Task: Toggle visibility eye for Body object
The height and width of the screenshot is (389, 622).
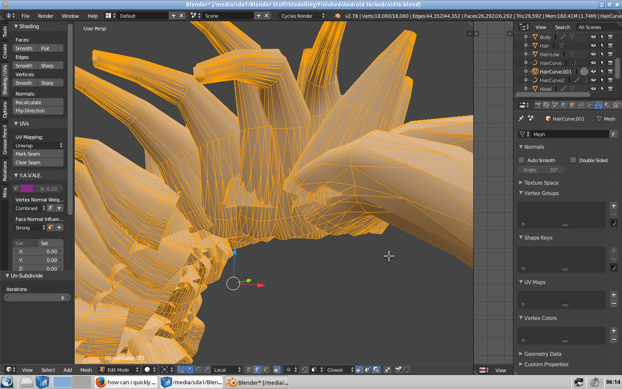Action: (x=593, y=37)
